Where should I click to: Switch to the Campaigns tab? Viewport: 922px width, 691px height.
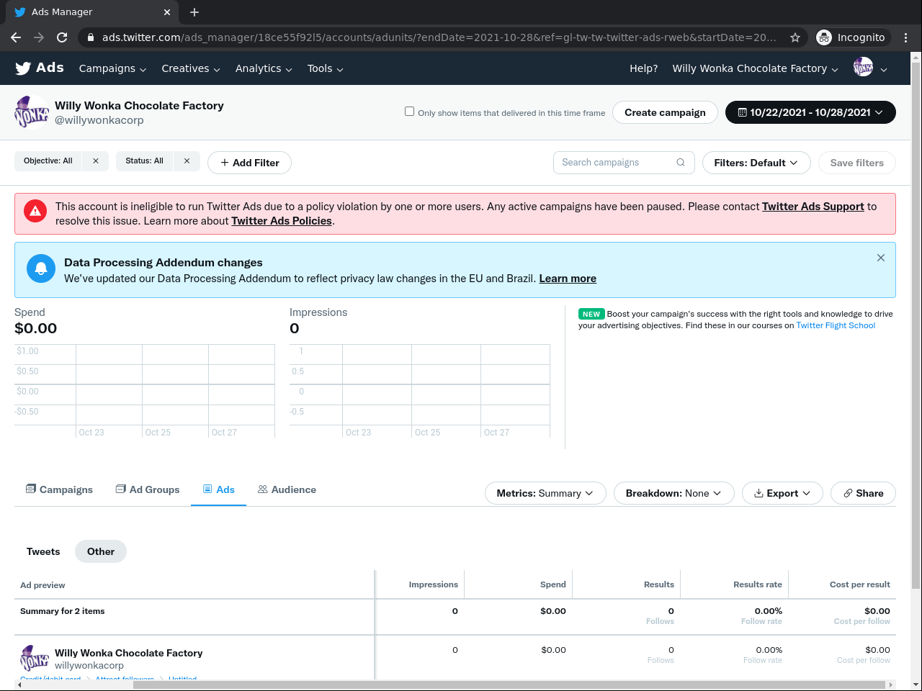coord(59,489)
